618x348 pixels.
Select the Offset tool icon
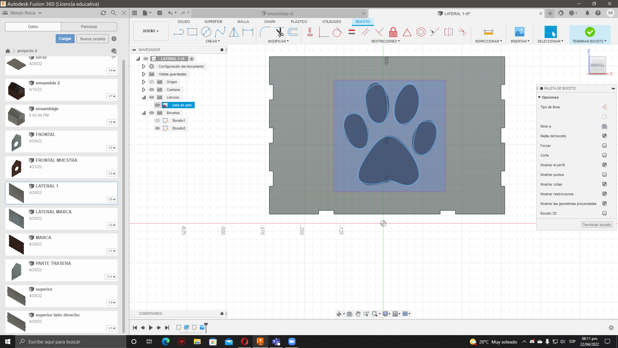[293, 32]
